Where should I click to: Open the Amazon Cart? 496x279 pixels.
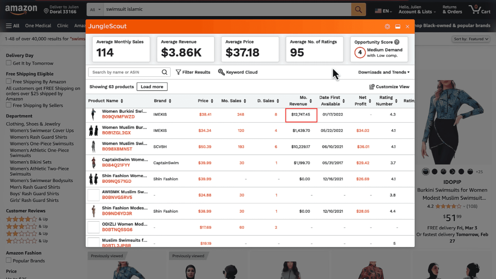pyautogui.click(x=479, y=9)
